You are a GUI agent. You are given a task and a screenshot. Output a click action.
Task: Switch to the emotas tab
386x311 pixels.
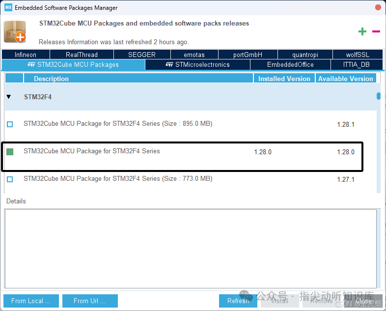194,55
